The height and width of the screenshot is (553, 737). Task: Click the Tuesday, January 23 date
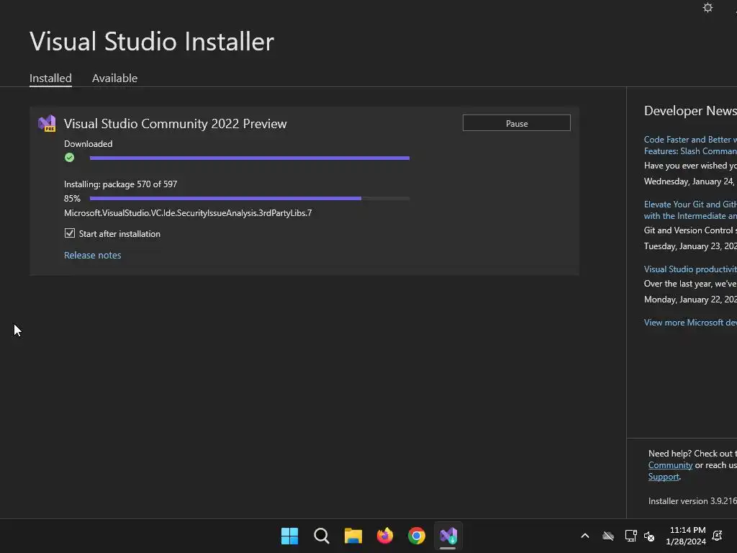coord(690,246)
